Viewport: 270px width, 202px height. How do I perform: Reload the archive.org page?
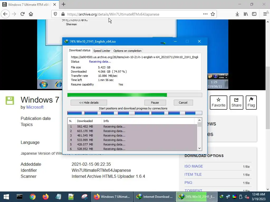point(22,14)
